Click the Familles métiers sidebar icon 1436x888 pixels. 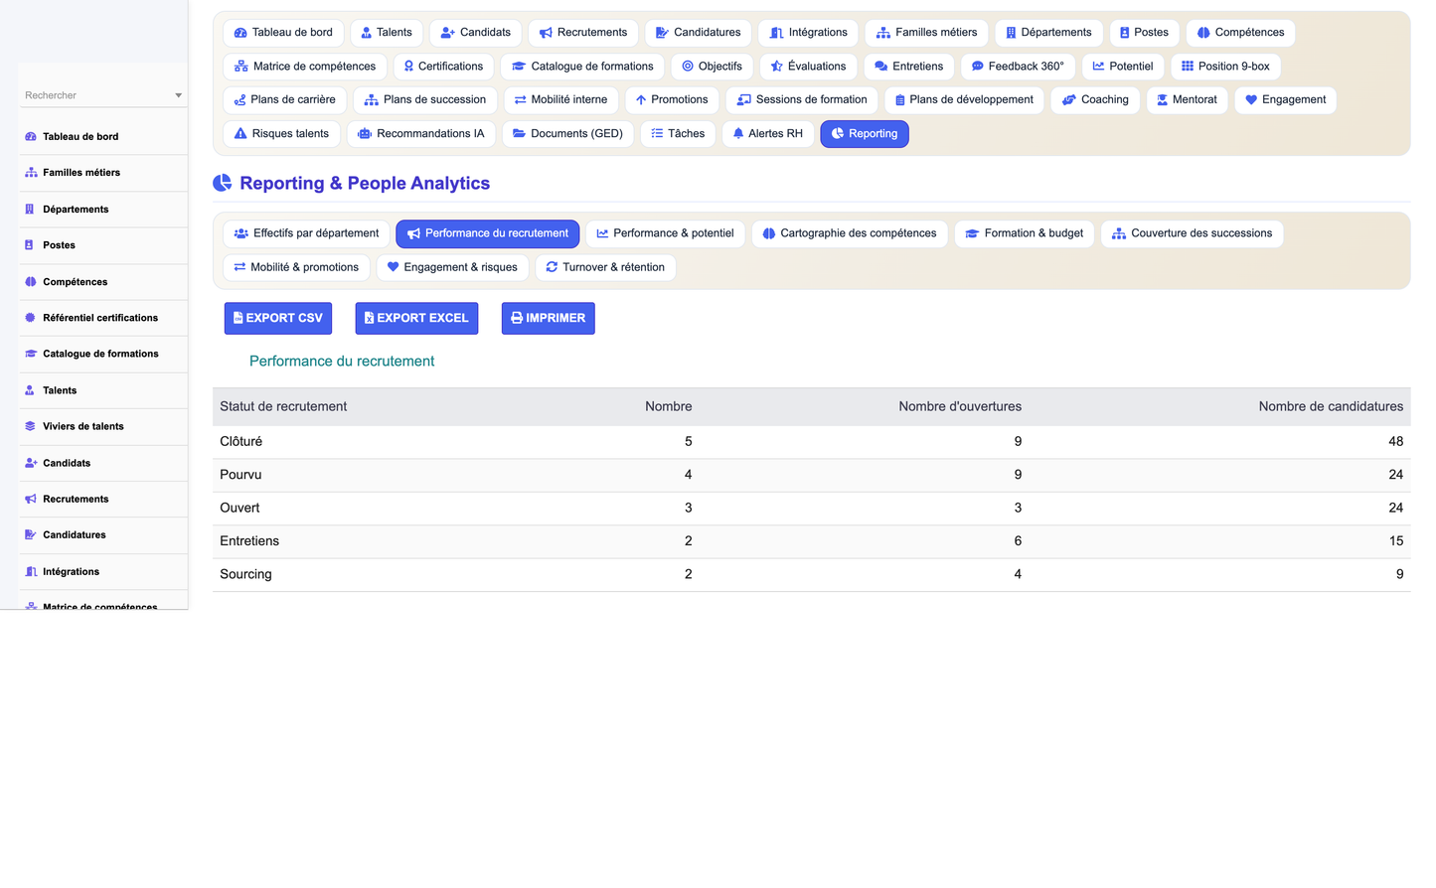pos(31,173)
